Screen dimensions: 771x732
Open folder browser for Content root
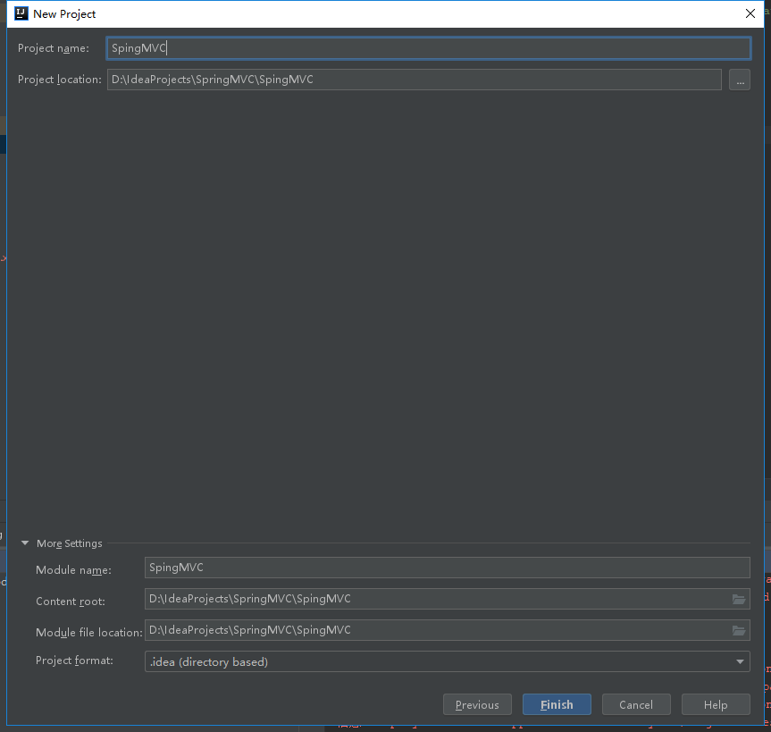tap(739, 599)
